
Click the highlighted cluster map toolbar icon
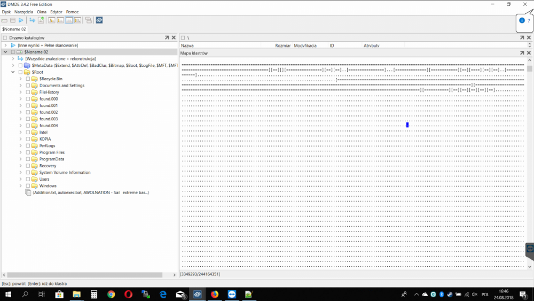point(69,20)
